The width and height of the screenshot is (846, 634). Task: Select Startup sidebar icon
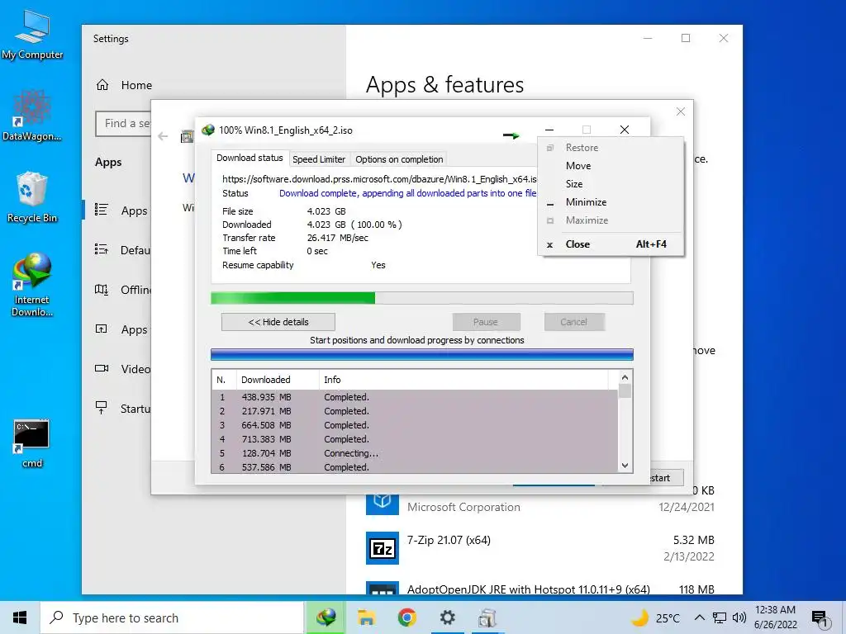(102, 408)
